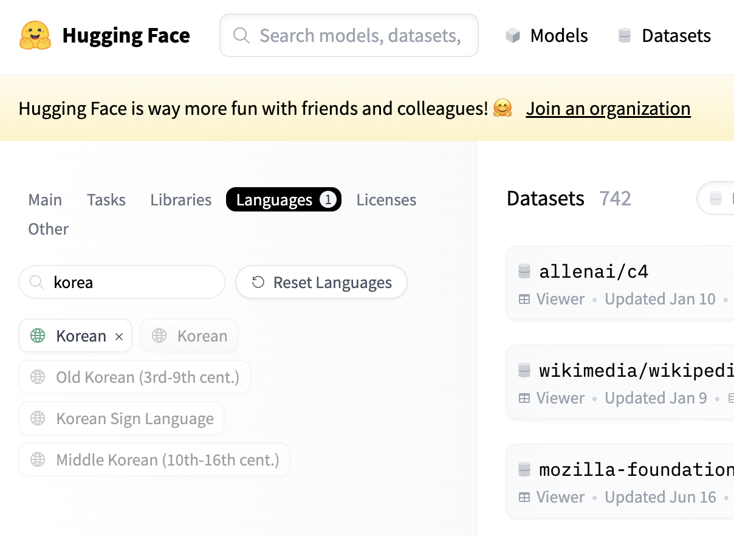Click the Hugging Face logo emoji
Viewport: 734px width, 536px height.
[x=35, y=35]
